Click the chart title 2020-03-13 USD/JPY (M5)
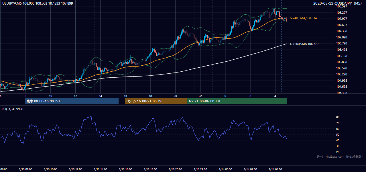Viewport: 366px width, 172px height. click(x=338, y=3)
